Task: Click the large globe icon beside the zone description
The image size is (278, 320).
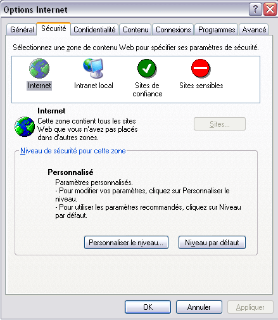Action: pyautogui.click(x=25, y=127)
